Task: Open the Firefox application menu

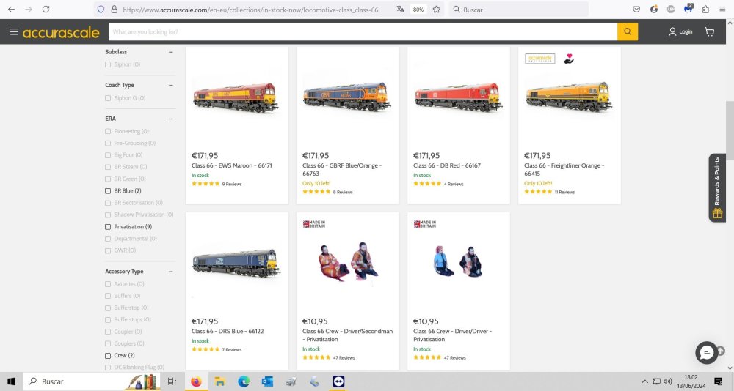Action: point(722,10)
